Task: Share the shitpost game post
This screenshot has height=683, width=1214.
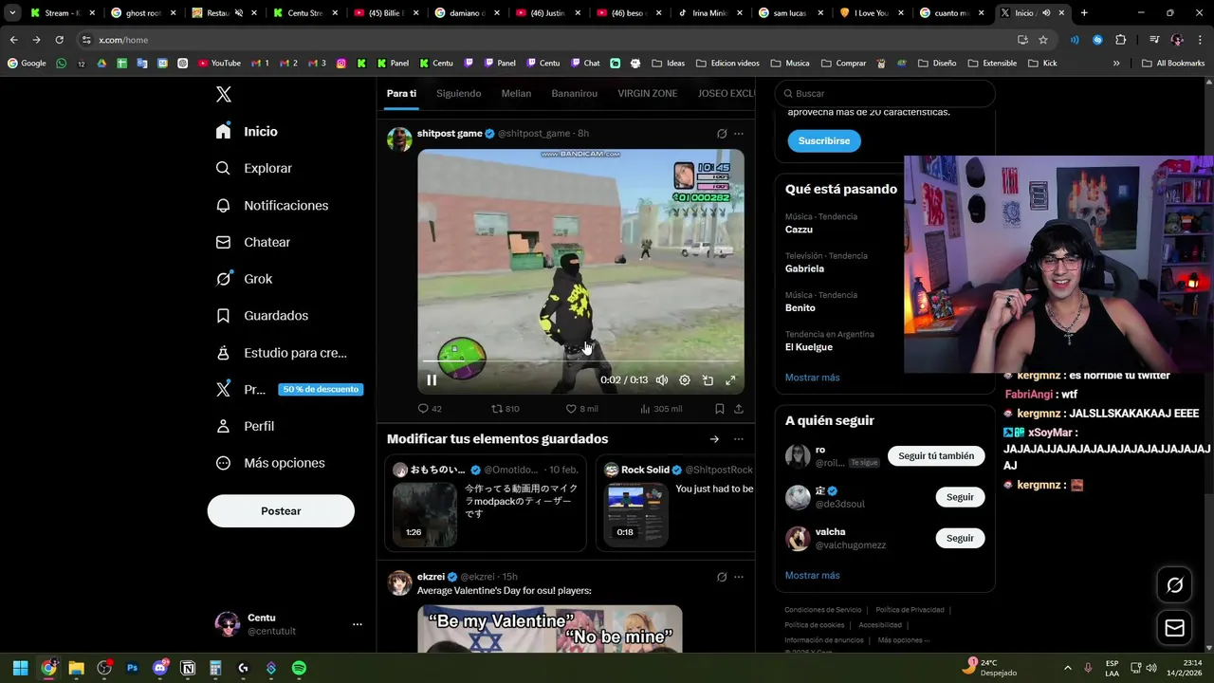Action: pyautogui.click(x=739, y=409)
